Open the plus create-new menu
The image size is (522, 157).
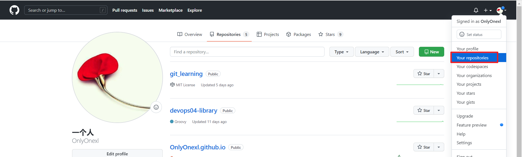tap(487, 10)
